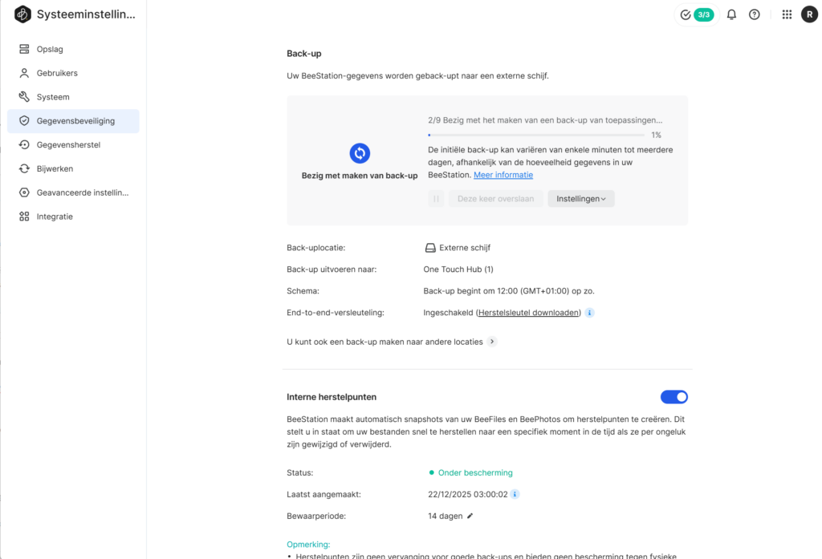The height and width of the screenshot is (559, 822).
Task: Go to Gegevensherstel section
Action: pos(68,145)
